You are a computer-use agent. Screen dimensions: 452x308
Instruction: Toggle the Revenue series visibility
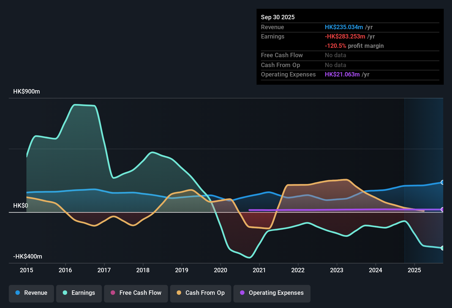click(31, 293)
